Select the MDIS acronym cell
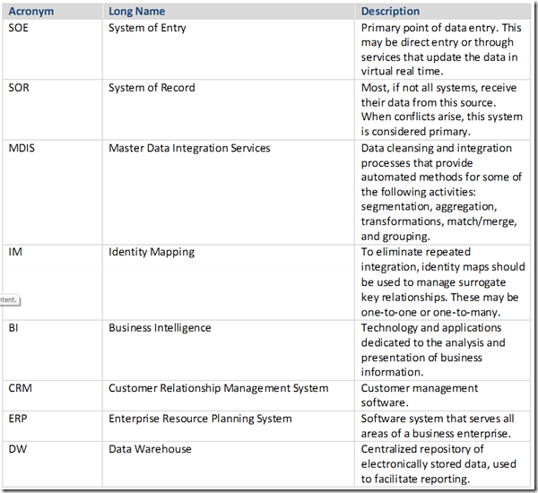 pyautogui.click(x=22, y=148)
